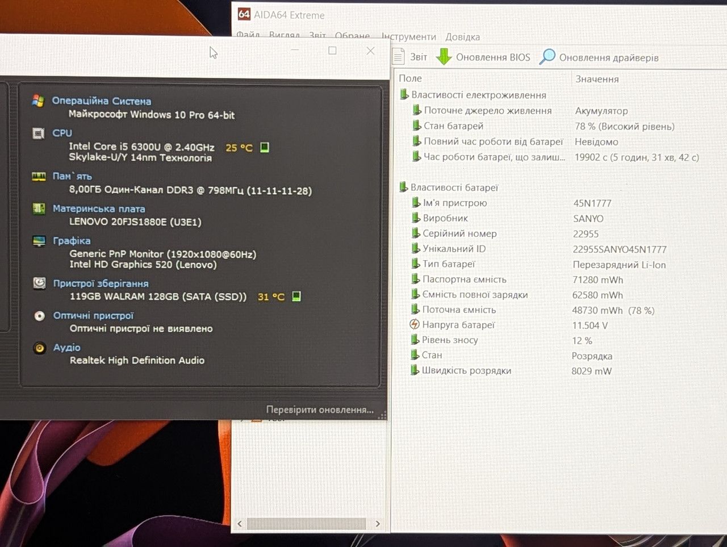Click the driver update magnifier icon
This screenshot has height=547, width=727.
pyautogui.click(x=547, y=57)
